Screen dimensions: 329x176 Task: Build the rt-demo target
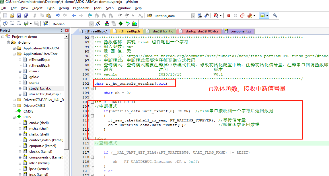(x=11, y=23)
